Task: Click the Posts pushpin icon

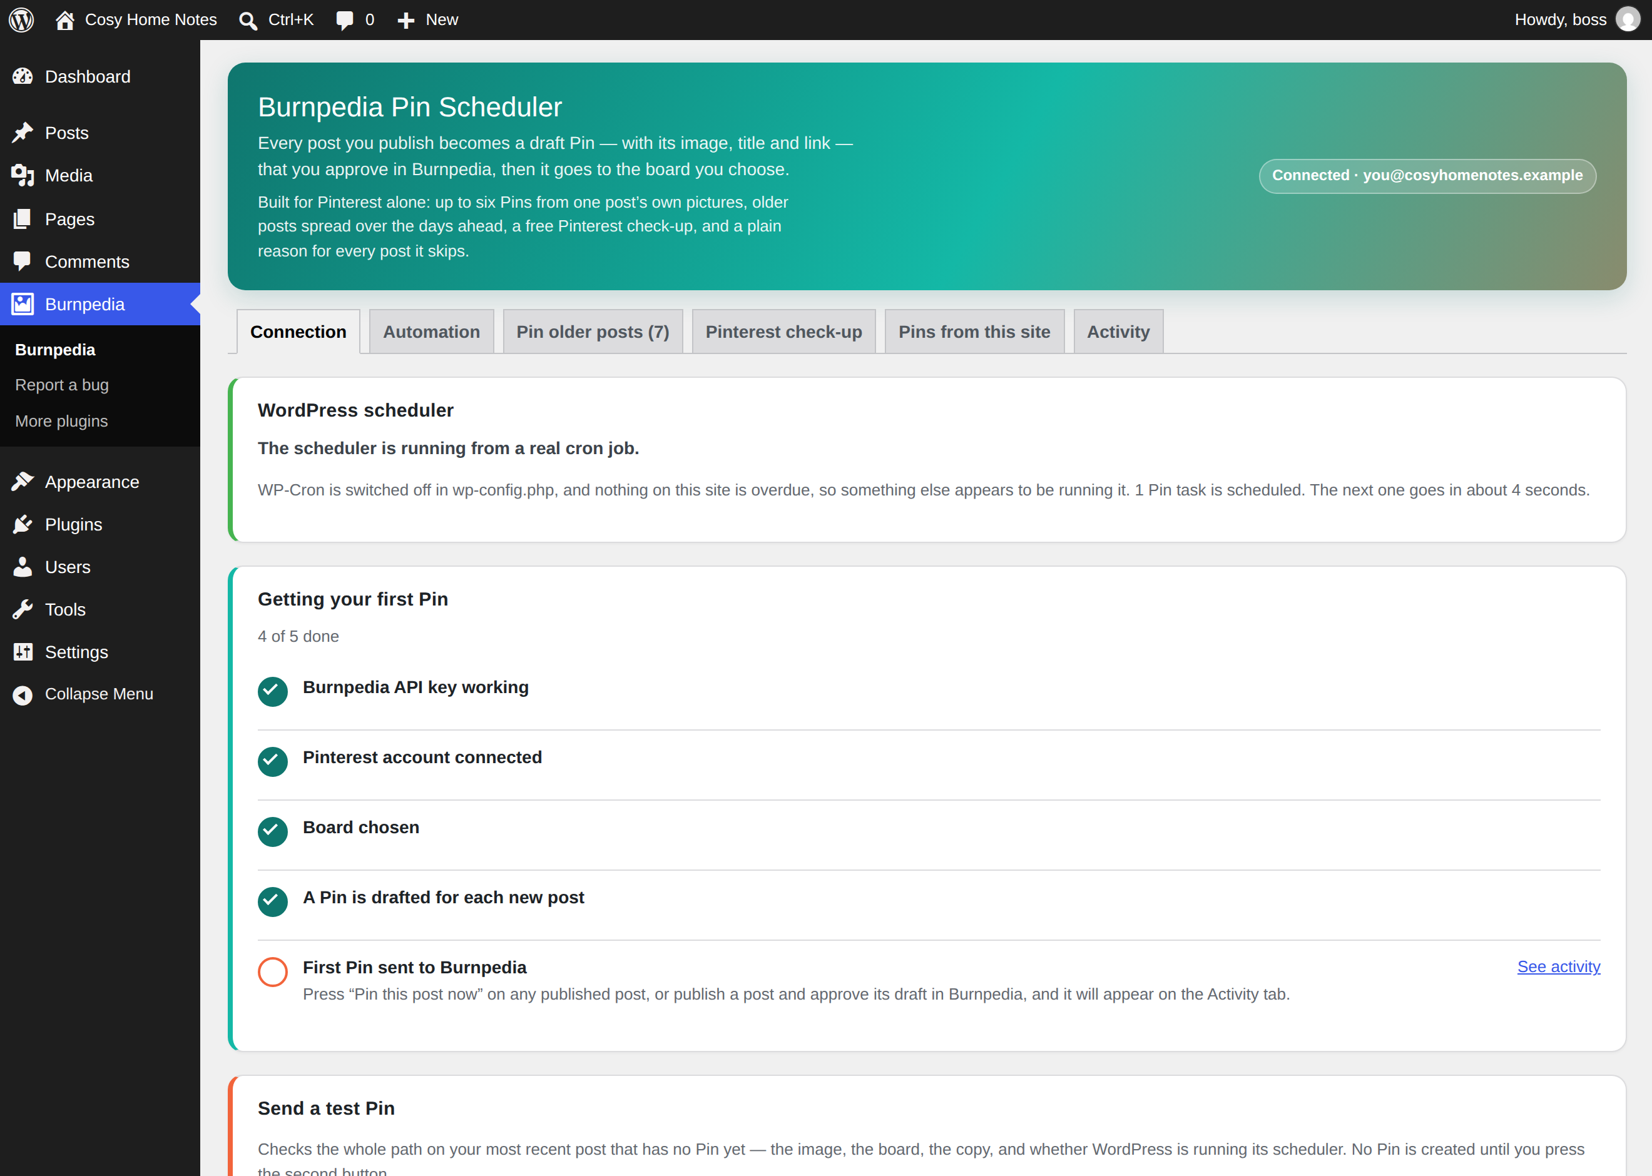Action: [23, 133]
